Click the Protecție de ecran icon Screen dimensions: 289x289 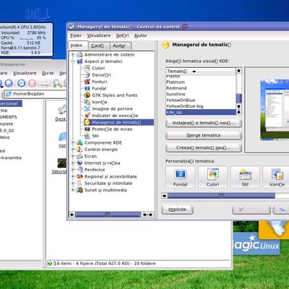click(87, 129)
